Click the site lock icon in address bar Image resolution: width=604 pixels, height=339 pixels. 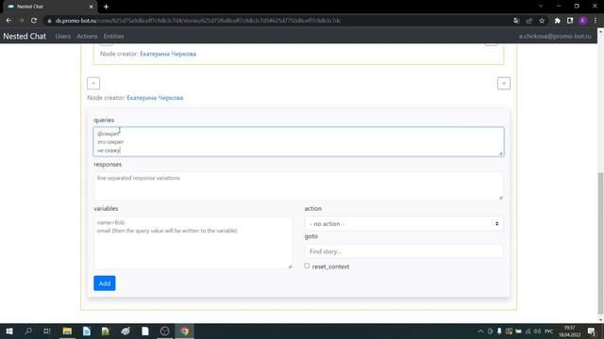[49, 21]
